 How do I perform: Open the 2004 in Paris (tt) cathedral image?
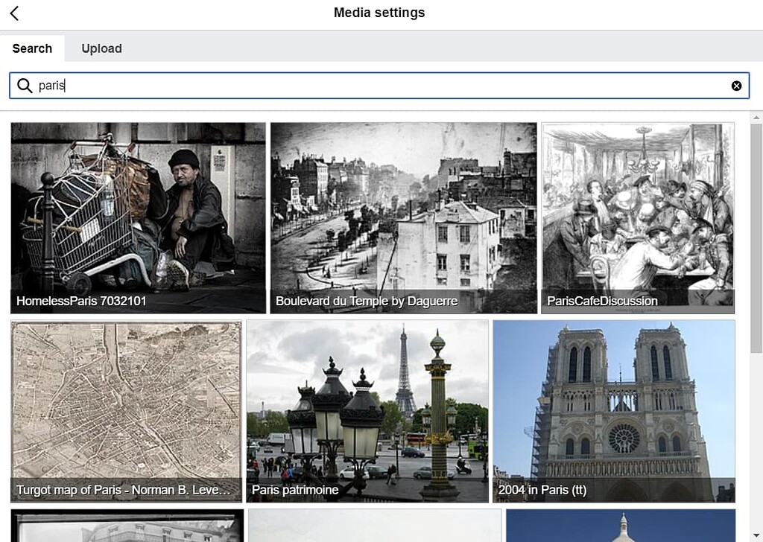click(614, 409)
